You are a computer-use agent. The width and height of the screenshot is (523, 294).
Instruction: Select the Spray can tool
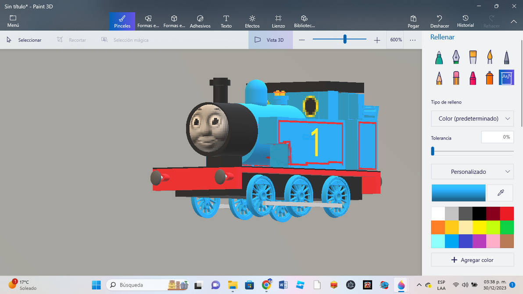click(x=490, y=78)
